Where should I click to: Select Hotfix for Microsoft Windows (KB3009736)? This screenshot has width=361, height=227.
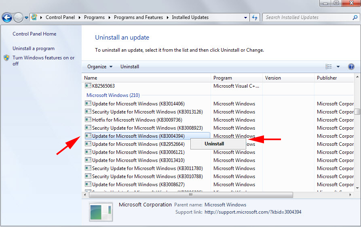click(137, 120)
